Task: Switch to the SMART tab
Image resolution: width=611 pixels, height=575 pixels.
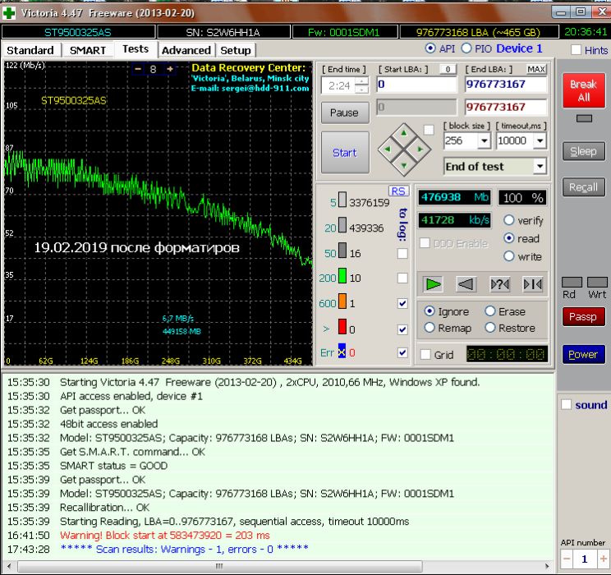Action: (x=87, y=50)
